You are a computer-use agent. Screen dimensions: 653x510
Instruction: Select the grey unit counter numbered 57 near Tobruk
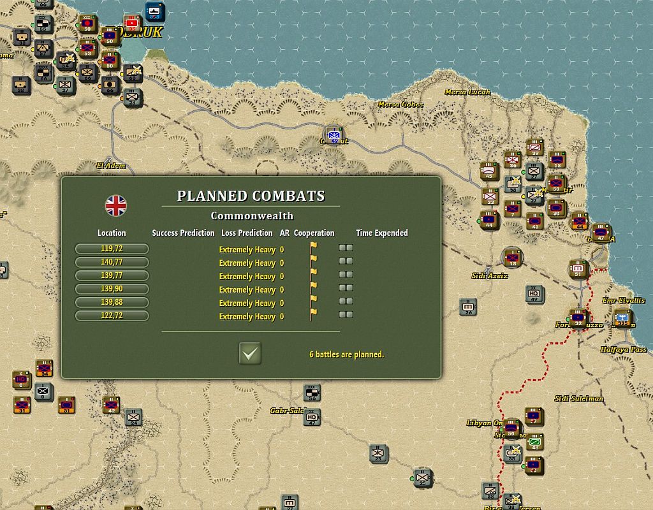tap(43, 48)
